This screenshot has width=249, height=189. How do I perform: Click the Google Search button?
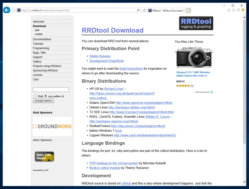[44, 100]
